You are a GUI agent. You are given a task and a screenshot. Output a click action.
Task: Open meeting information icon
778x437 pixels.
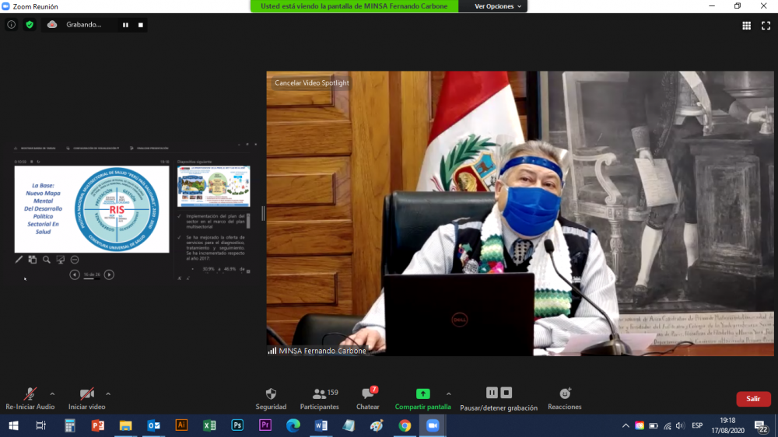pos(11,25)
